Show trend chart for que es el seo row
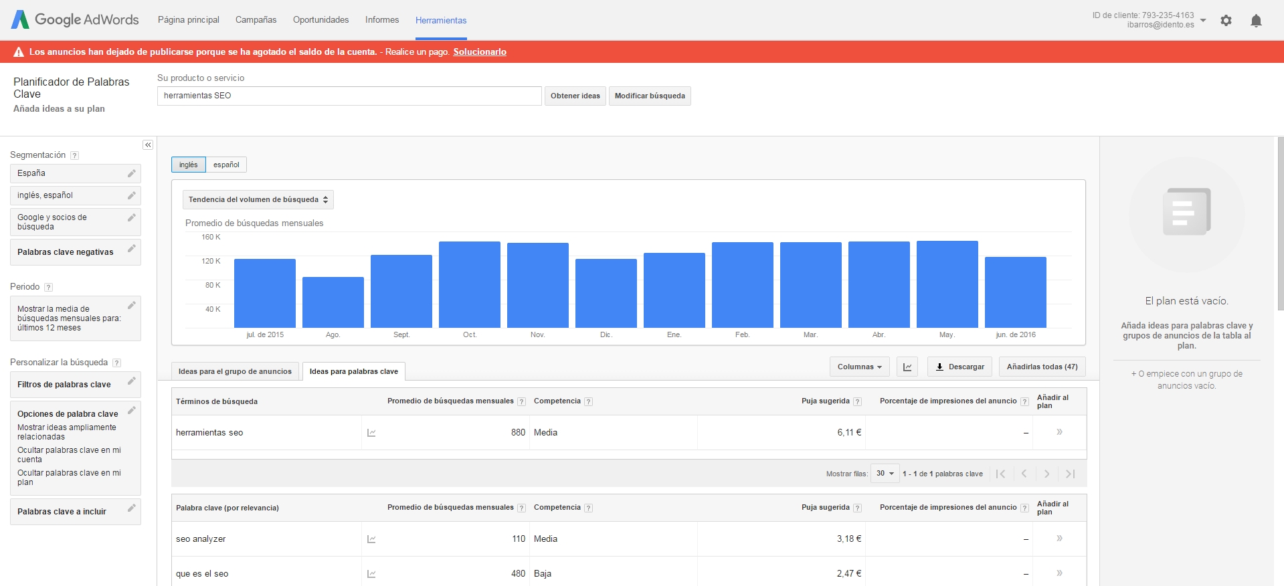 coord(371,574)
